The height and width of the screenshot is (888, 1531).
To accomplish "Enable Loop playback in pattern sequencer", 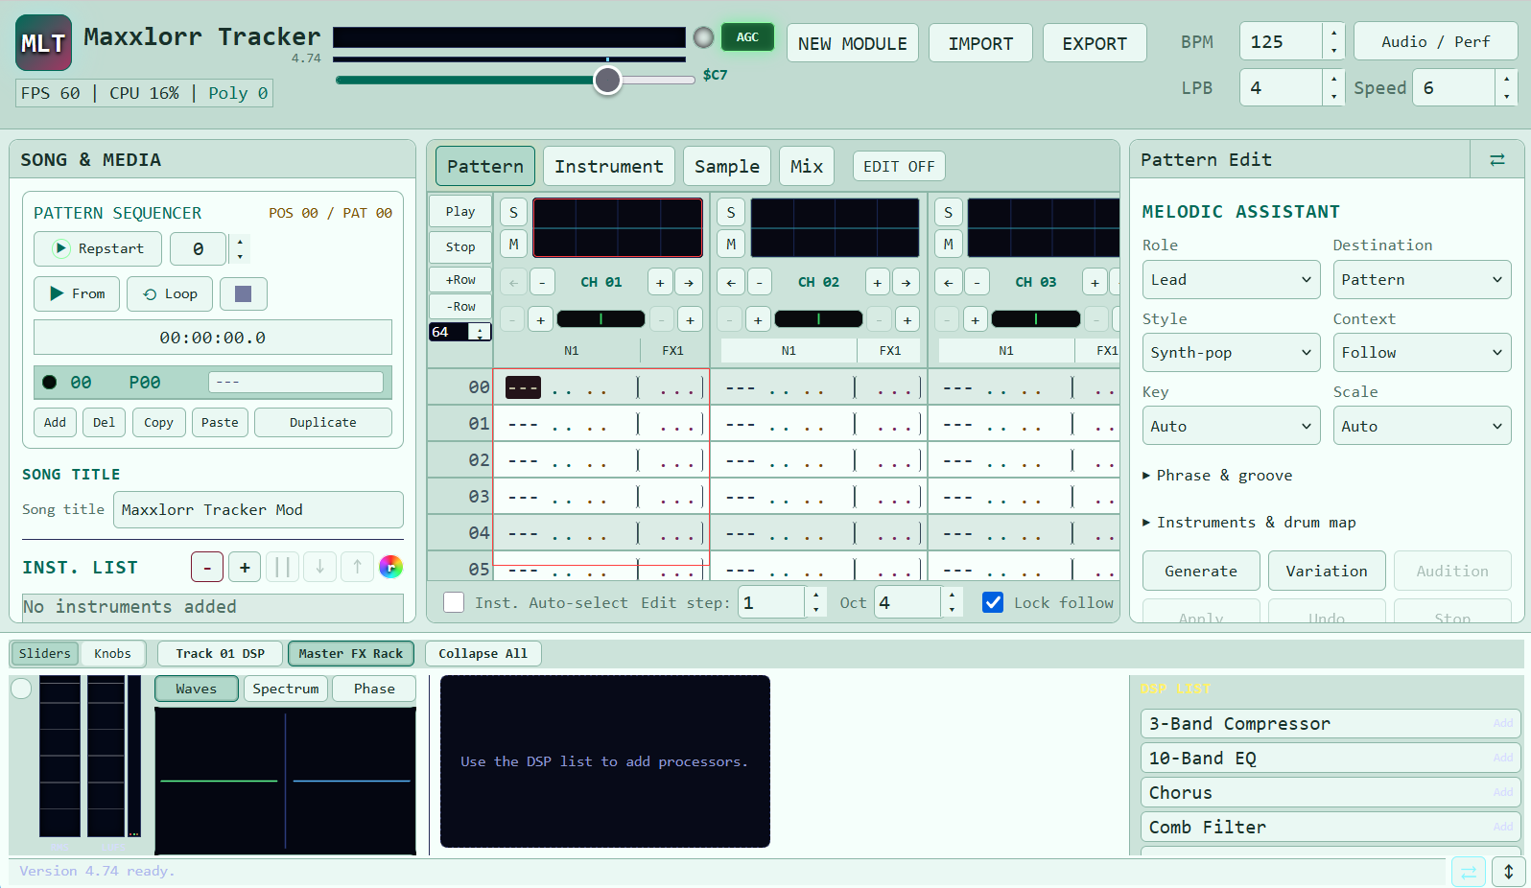I will (x=170, y=293).
